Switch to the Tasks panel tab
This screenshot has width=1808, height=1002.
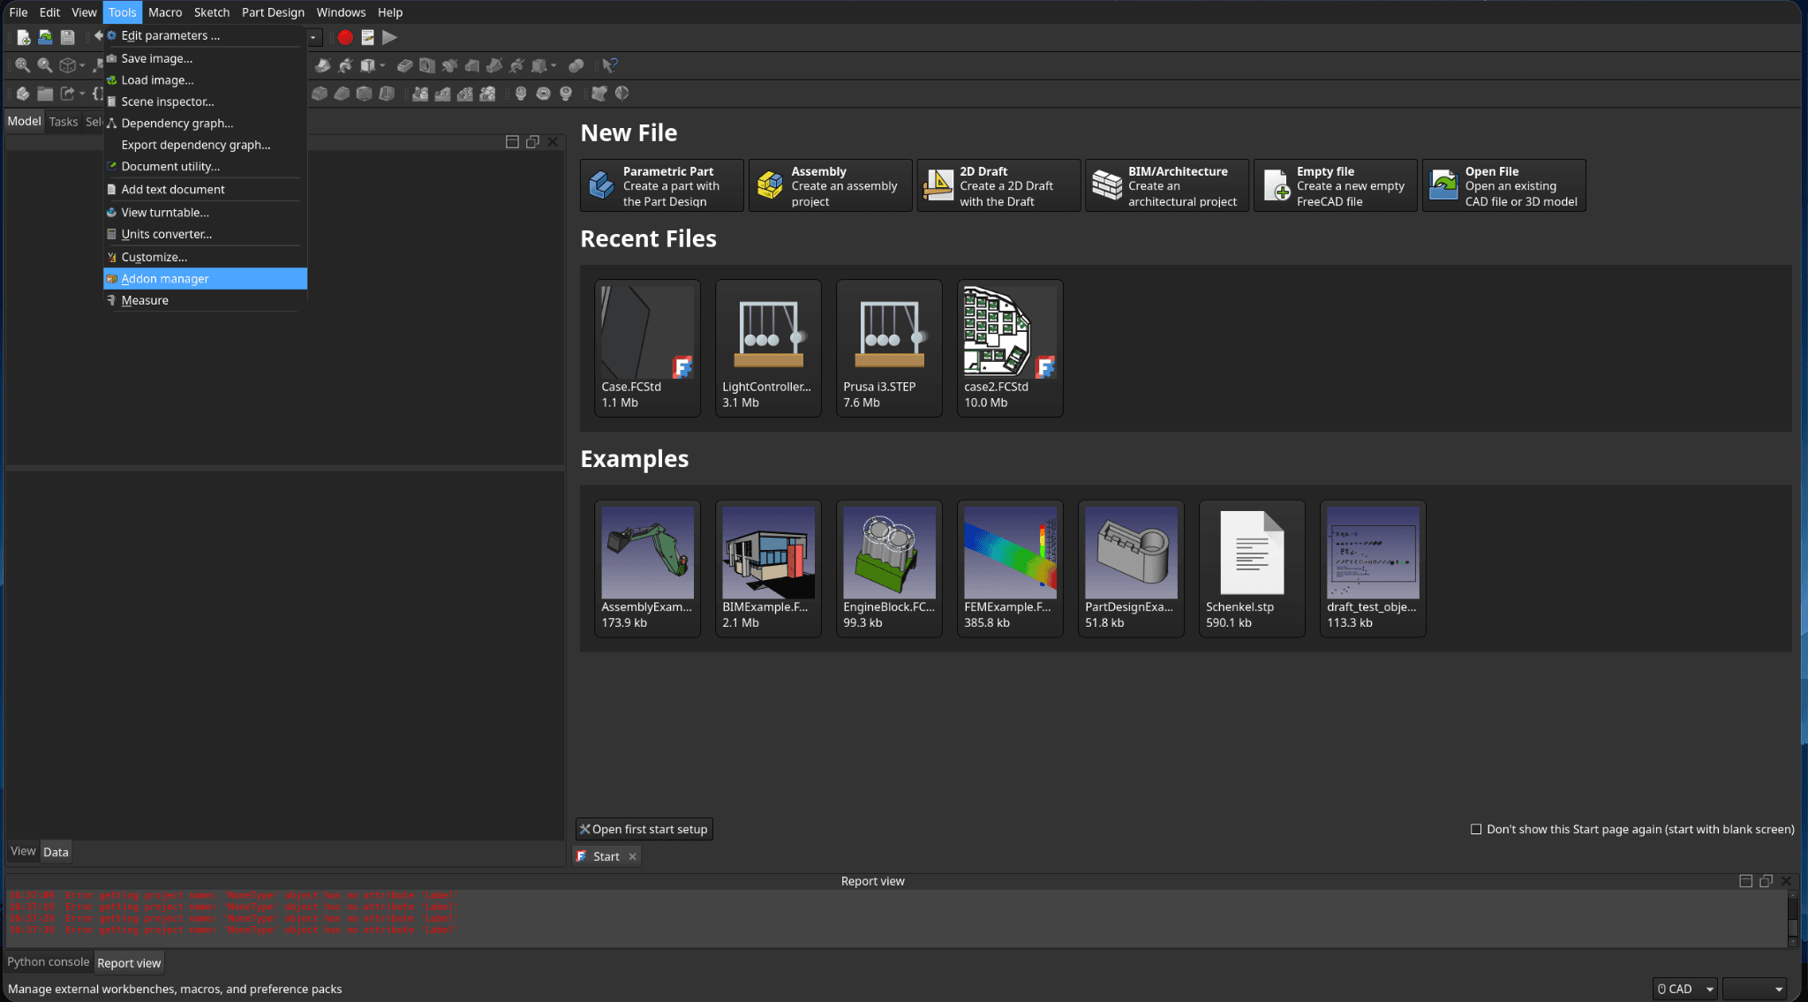point(64,122)
